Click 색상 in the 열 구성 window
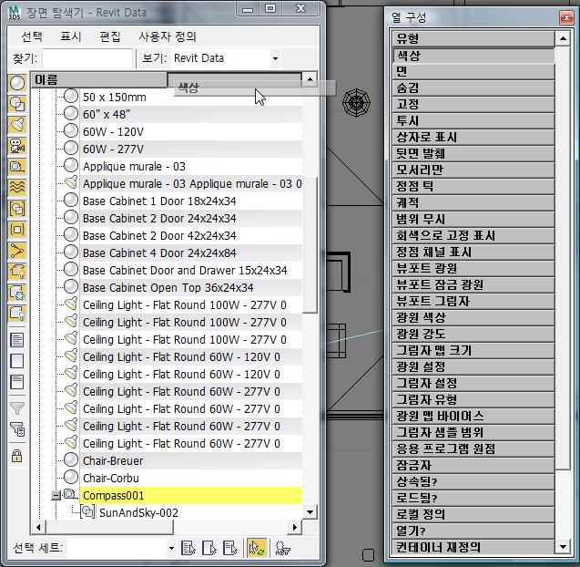The width and height of the screenshot is (580, 567). (473, 56)
